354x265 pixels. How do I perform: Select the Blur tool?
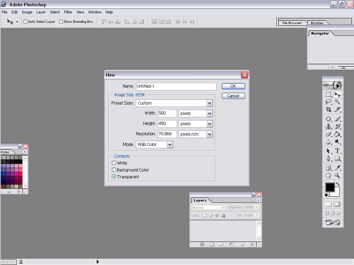(x=328, y=142)
